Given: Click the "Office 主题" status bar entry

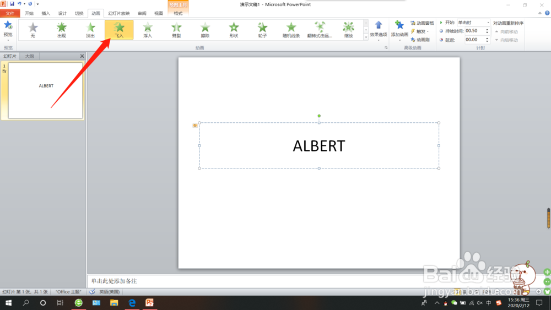Looking at the screenshot, I should pos(68,292).
